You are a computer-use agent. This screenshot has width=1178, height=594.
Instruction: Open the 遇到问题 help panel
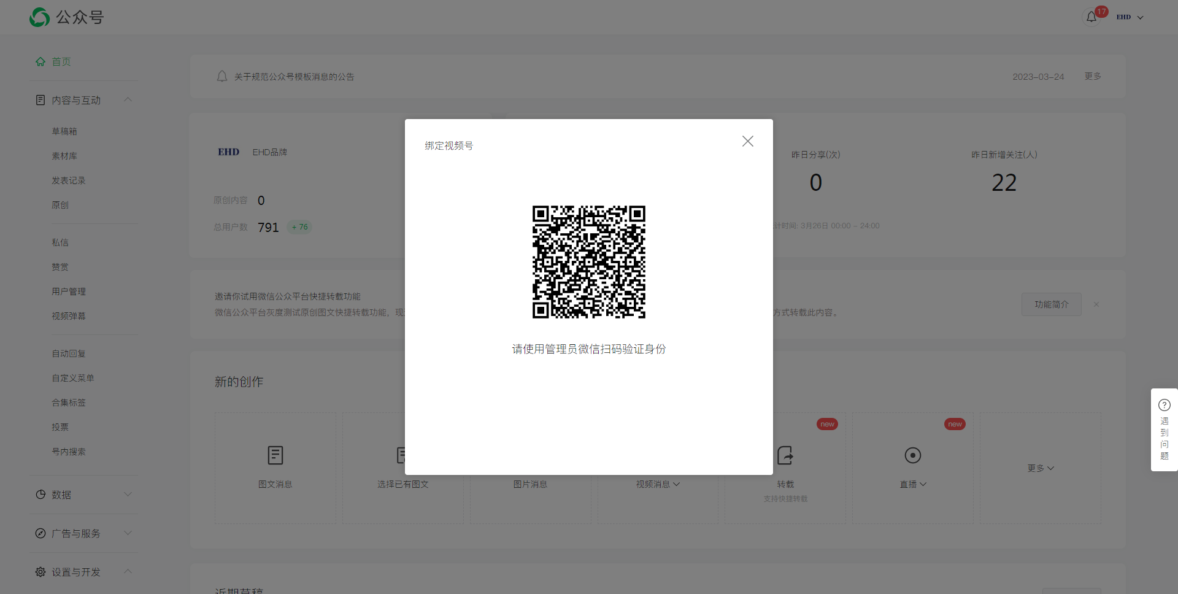tap(1165, 430)
